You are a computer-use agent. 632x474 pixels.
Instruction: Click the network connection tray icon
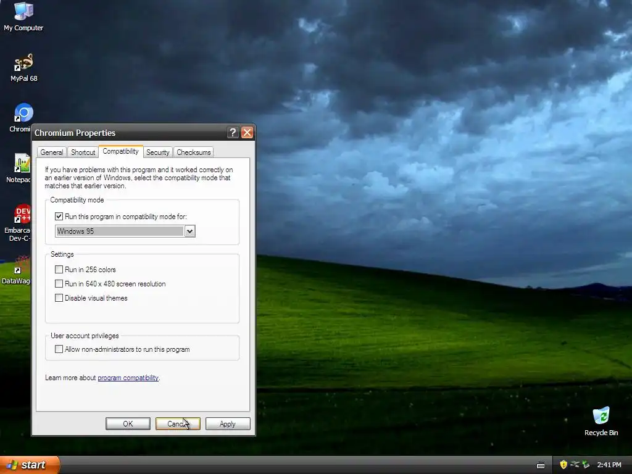coord(575,465)
